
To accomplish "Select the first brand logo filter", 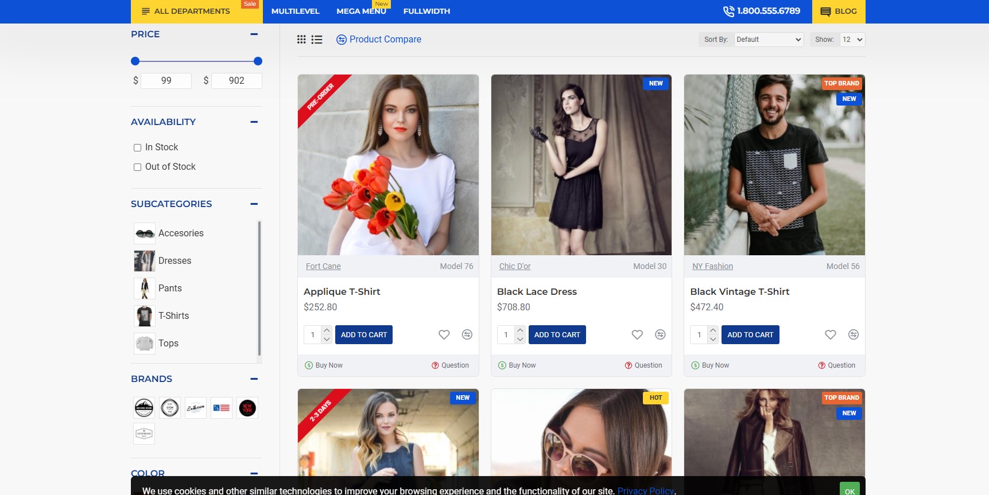I will tap(144, 408).
